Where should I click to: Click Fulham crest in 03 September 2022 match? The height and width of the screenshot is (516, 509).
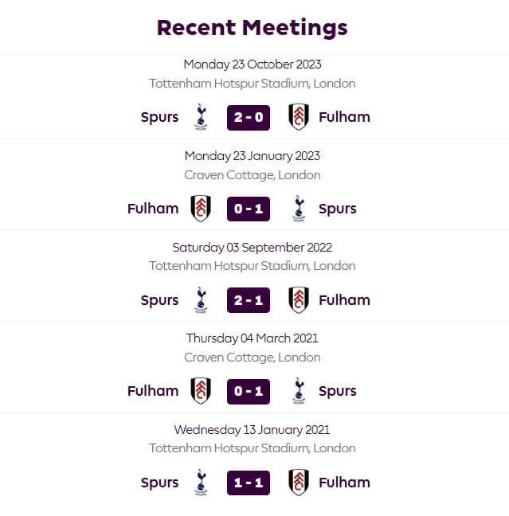(x=299, y=300)
